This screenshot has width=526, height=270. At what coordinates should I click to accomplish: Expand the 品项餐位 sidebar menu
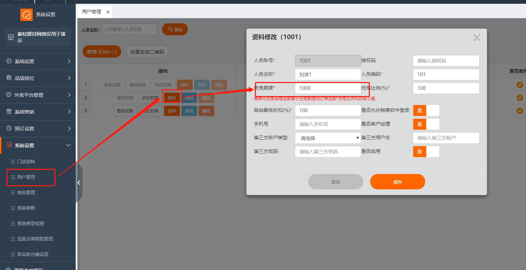pyautogui.click(x=38, y=78)
